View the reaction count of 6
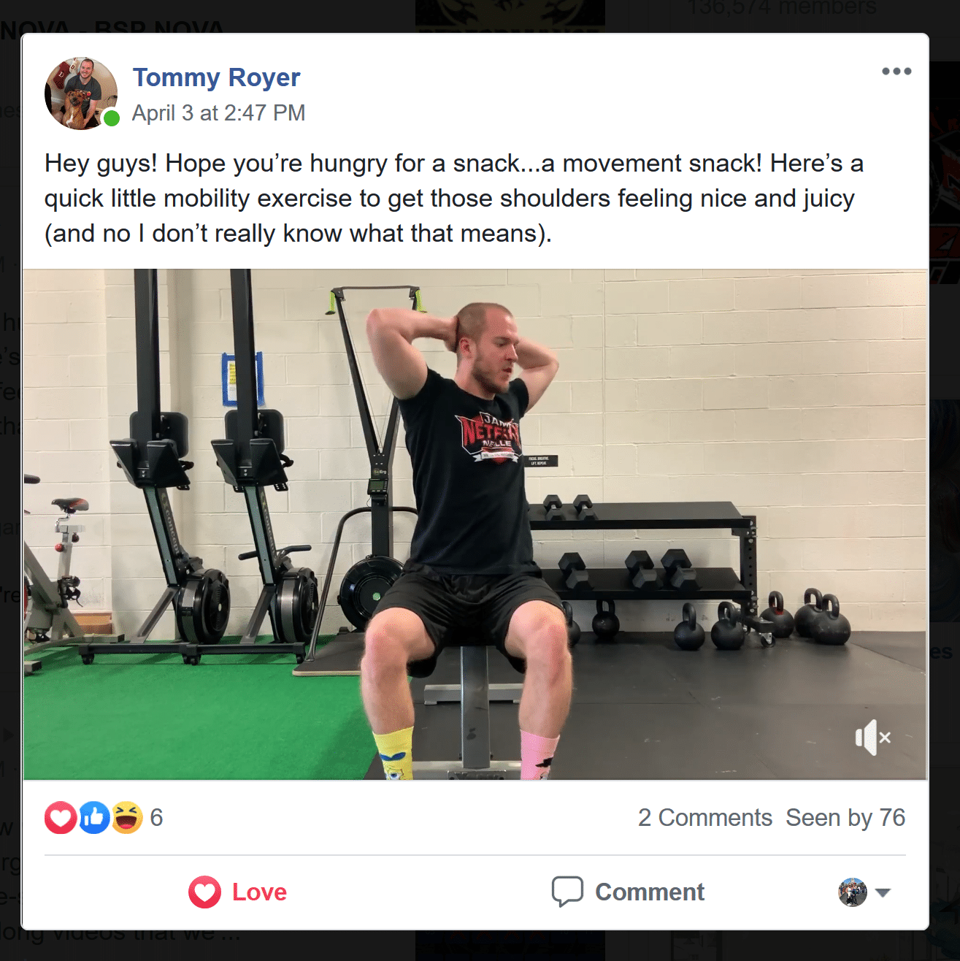The width and height of the screenshot is (960, 961). pyautogui.click(x=156, y=818)
